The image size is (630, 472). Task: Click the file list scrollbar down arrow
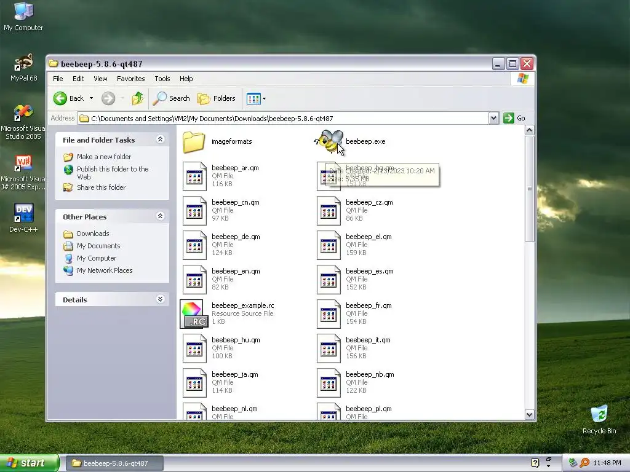529,415
